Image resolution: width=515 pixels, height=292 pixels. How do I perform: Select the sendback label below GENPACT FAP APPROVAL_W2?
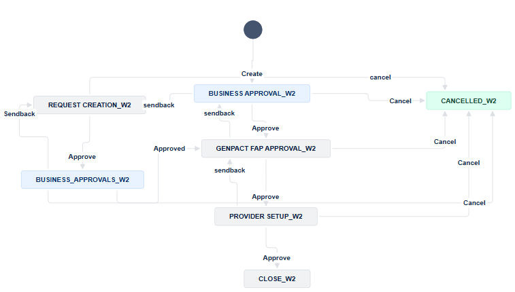pos(229,170)
